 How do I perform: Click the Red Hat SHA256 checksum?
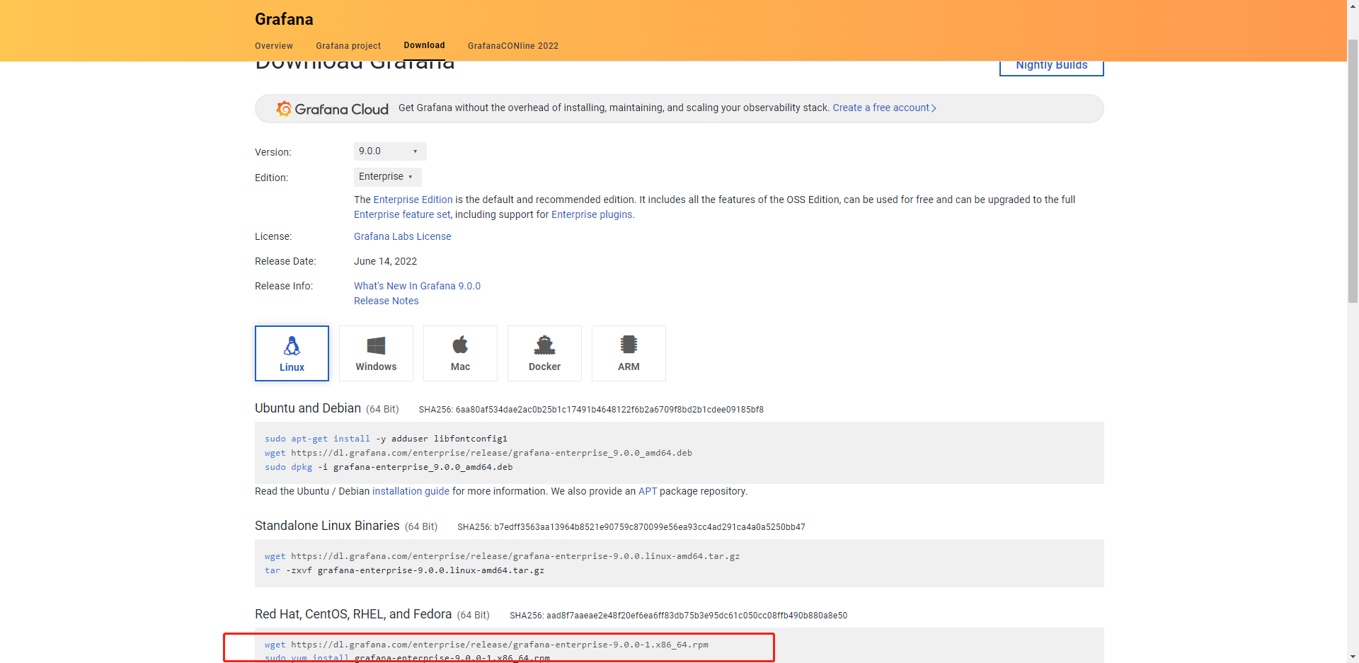pyautogui.click(x=678, y=616)
